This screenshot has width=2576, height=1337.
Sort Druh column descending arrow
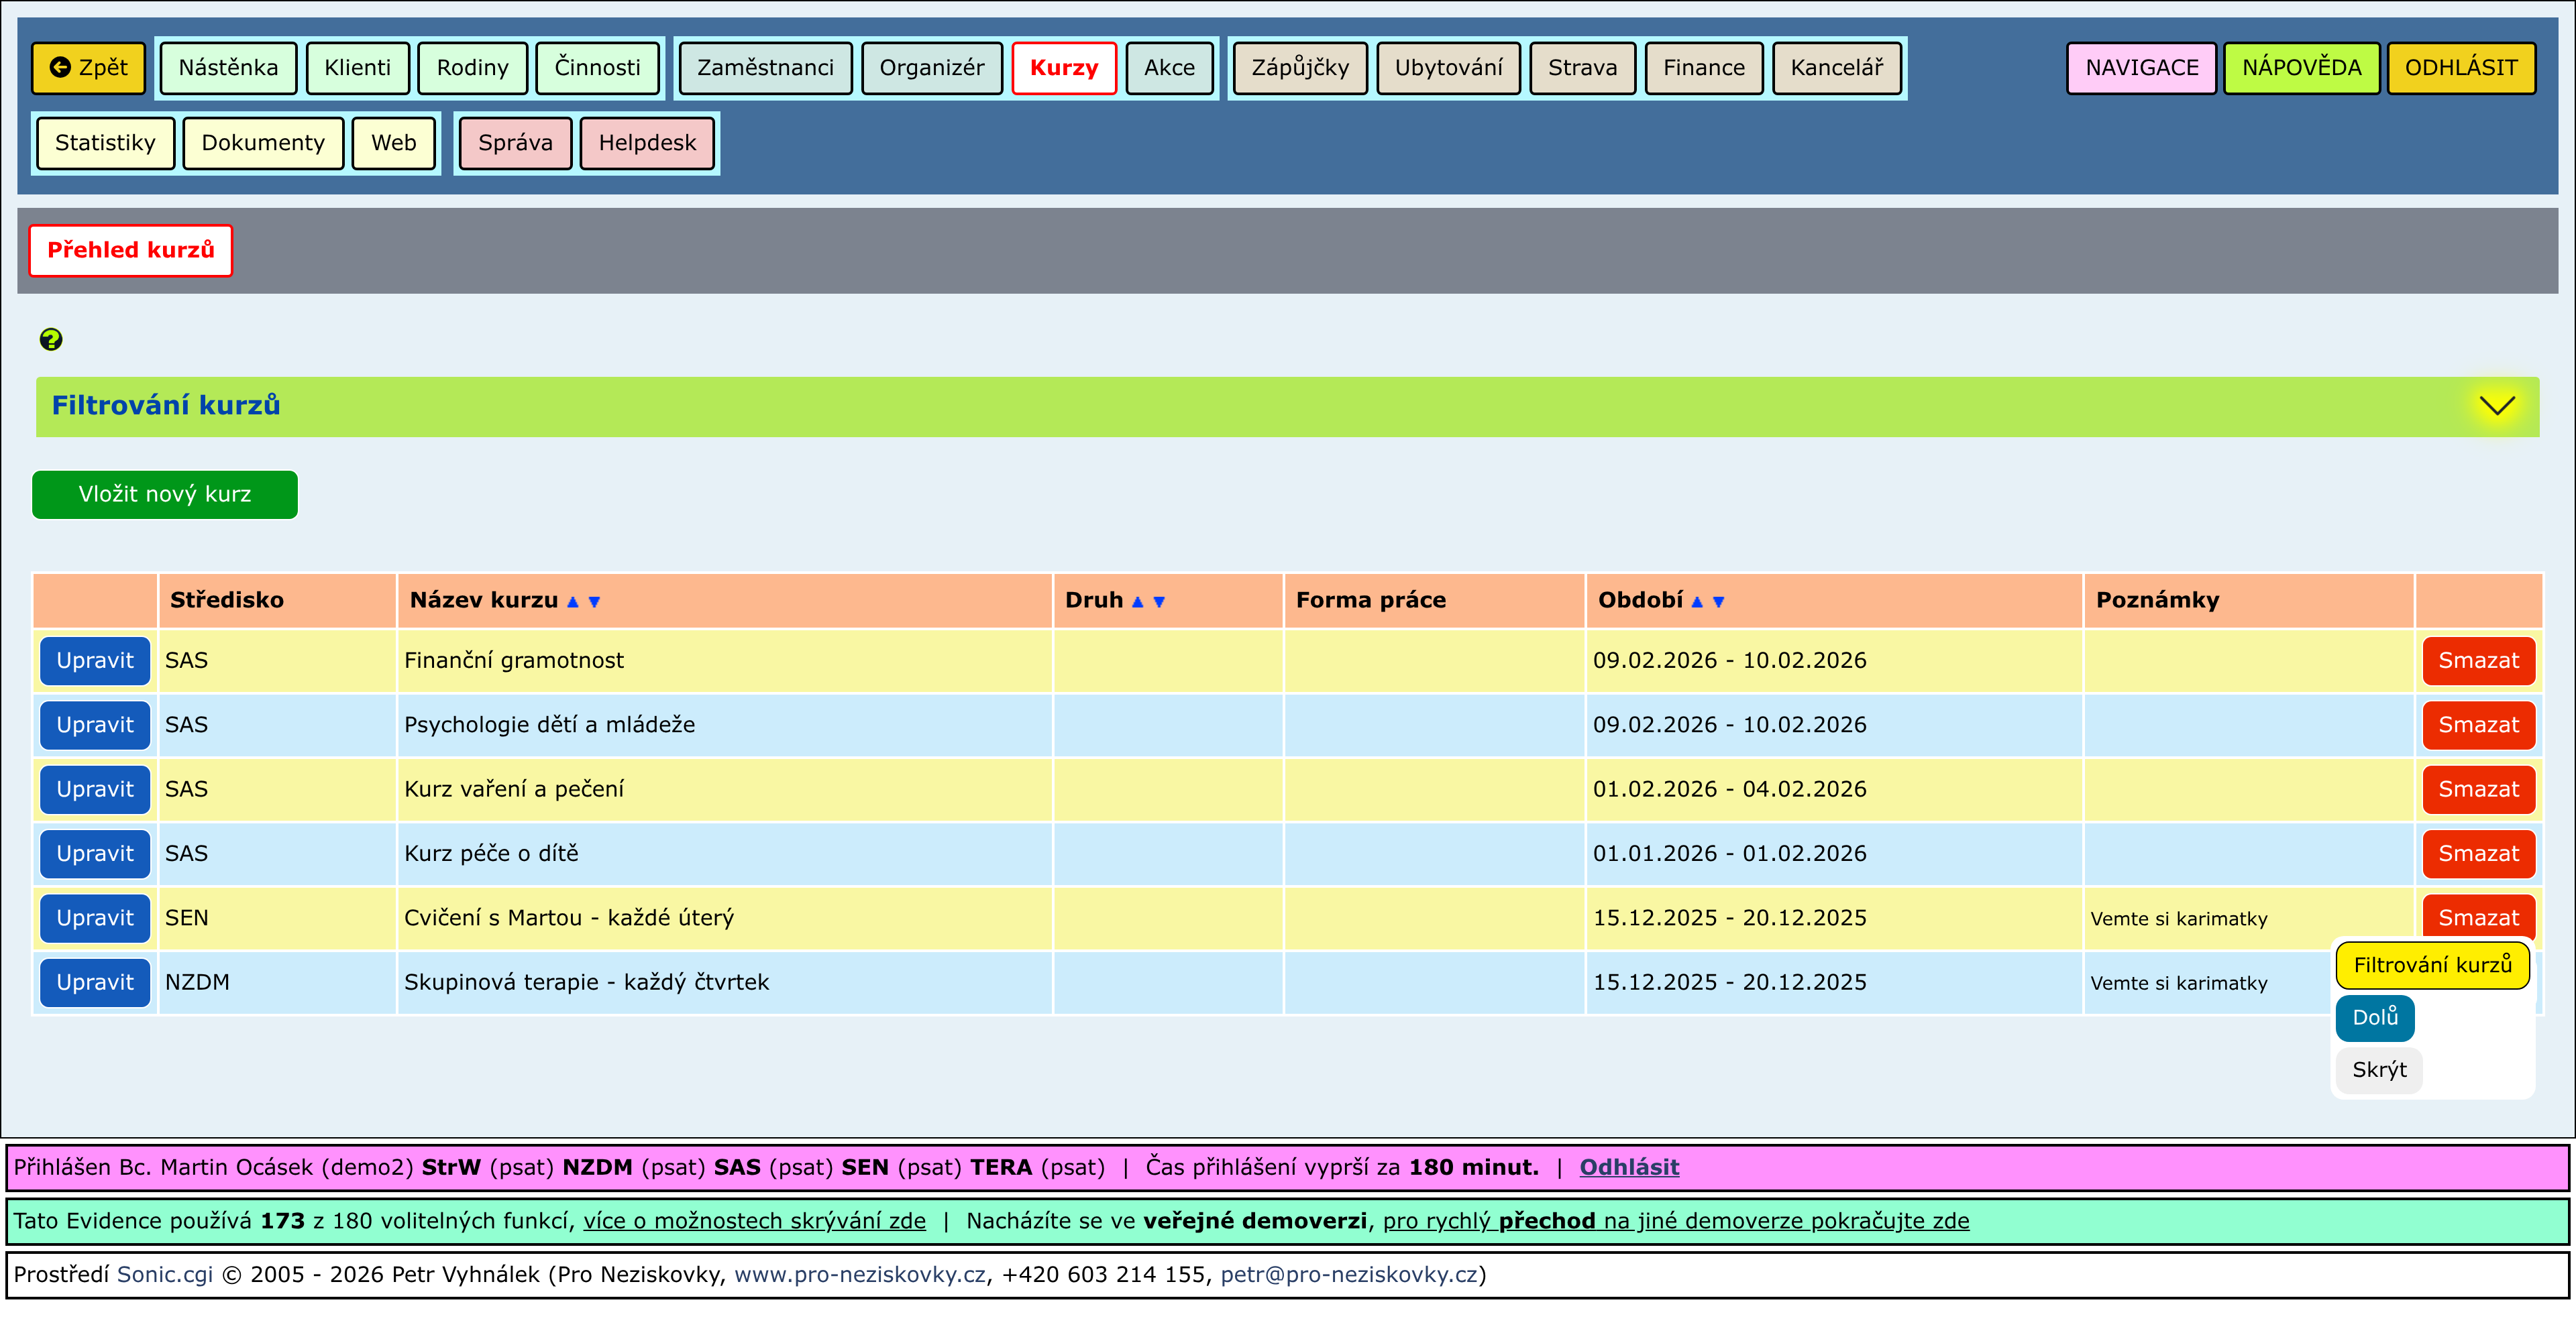click(x=1159, y=601)
